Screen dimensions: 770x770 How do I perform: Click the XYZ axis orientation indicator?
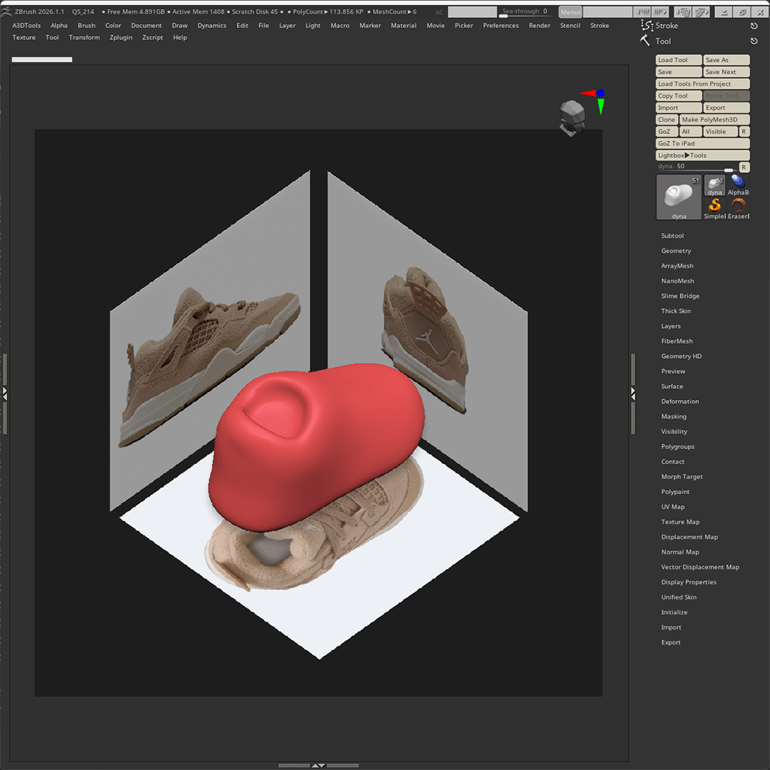click(x=594, y=100)
